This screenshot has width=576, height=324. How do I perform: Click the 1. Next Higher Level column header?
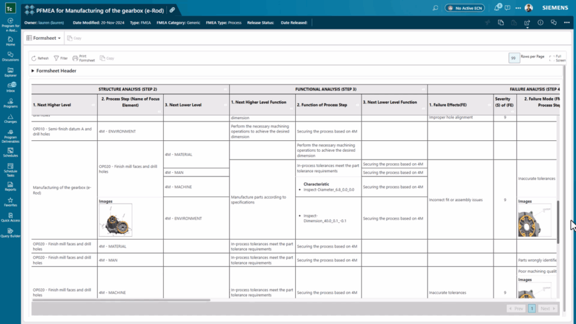pos(64,105)
